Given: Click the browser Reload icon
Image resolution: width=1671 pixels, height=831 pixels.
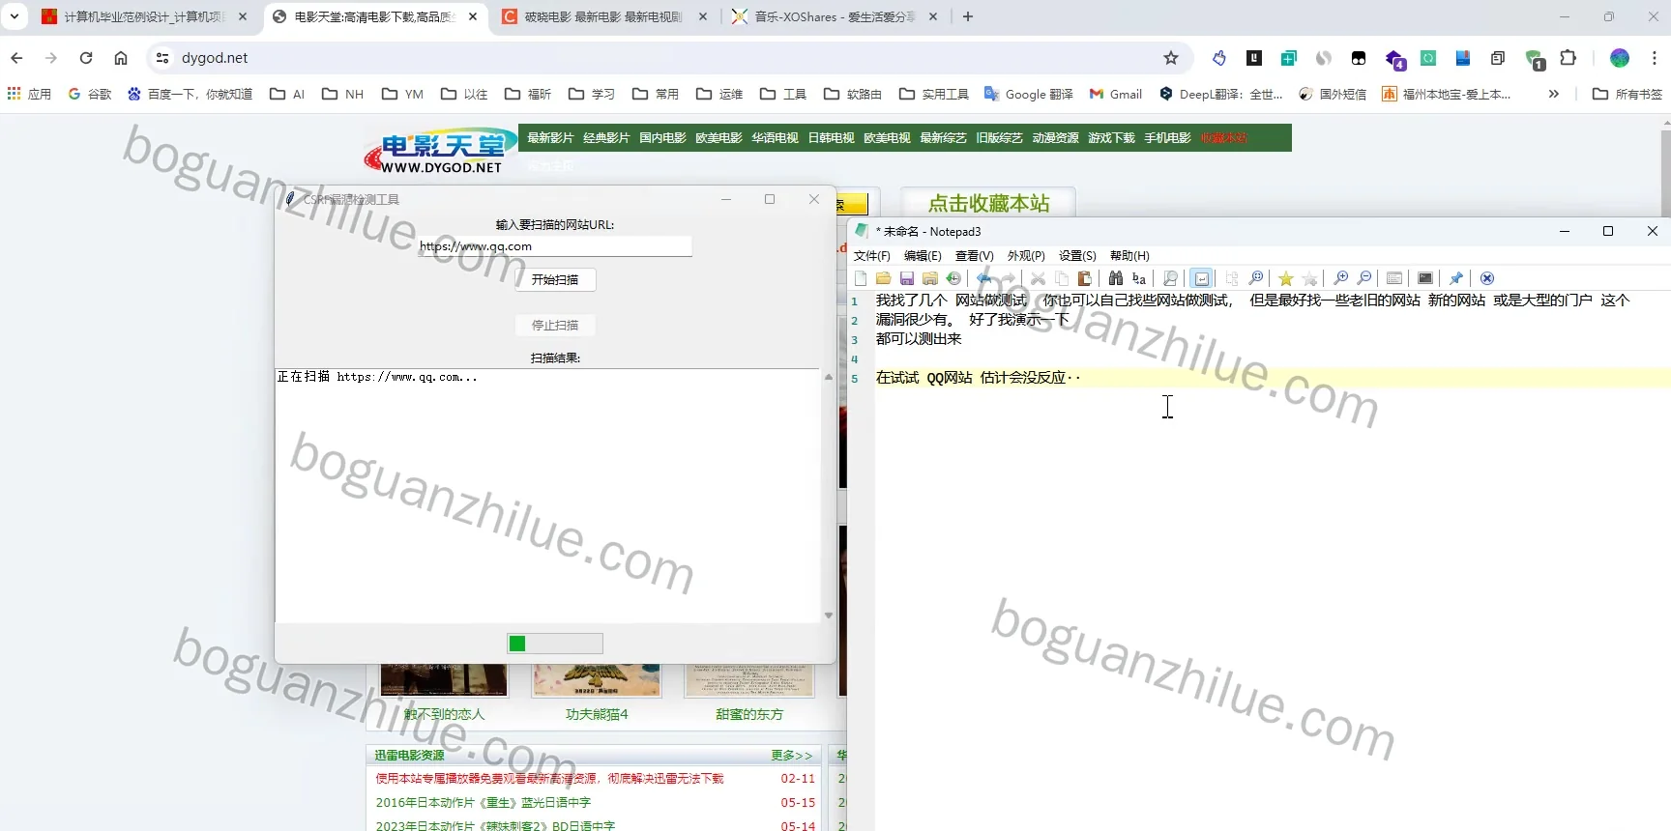Looking at the screenshot, I should tap(86, 58).
